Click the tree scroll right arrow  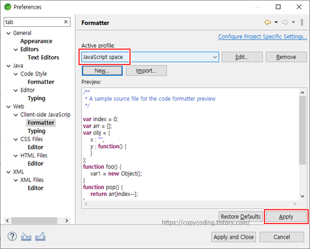click(66, 220)
